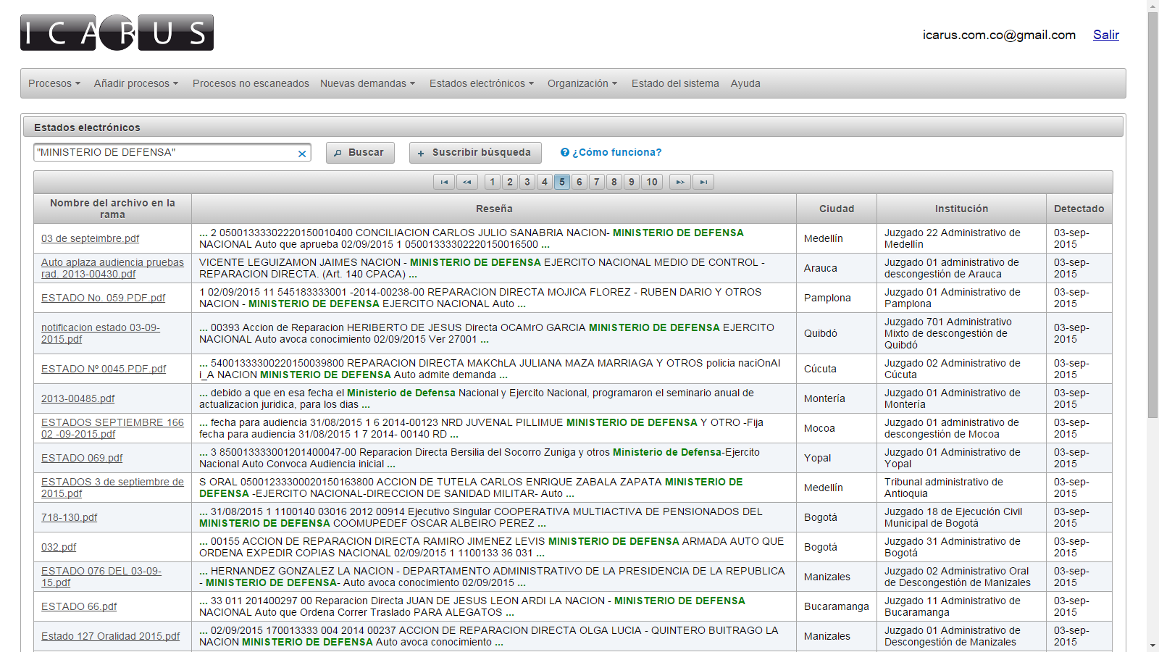This screenshot has height=652, width=1159.
Task: Click the icarus.com.co@gmail.com account text
Action: pos(999,35)
